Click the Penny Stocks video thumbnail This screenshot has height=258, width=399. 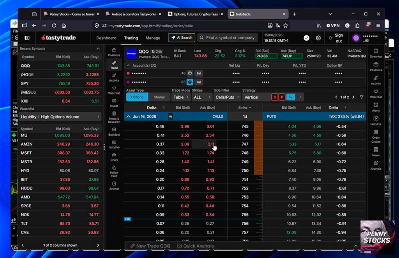(377, 237)
